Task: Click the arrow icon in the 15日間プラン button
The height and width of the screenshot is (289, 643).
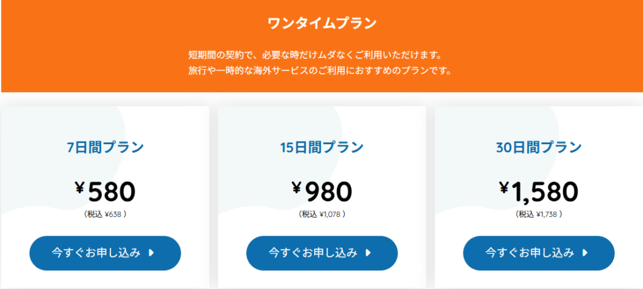Action: pyautogui.click(x=369, y=253)
